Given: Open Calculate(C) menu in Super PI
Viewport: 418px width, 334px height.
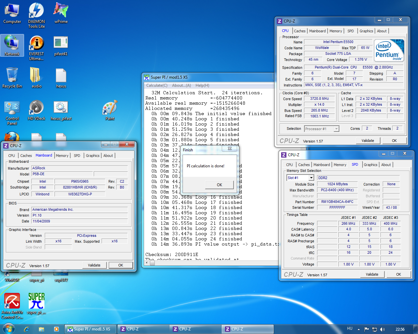Looking at the screenshot, I should click(157, 85).
